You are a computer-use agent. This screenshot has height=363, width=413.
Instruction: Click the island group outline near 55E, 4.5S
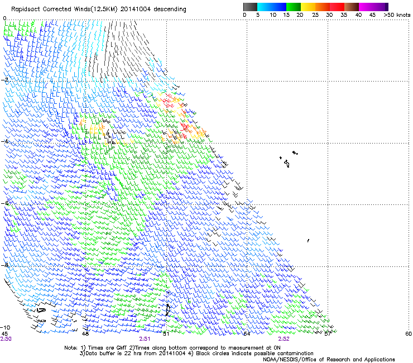point(289,159)
